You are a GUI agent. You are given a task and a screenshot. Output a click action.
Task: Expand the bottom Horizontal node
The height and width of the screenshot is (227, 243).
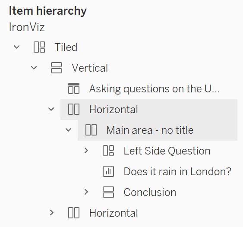pyautogui.click(x=52, y=213)
